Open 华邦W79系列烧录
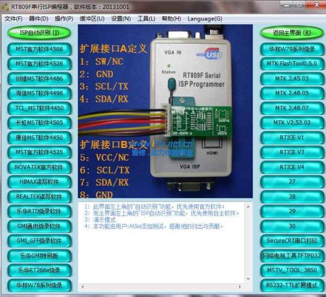326x297 pixels. click(292, 49)
